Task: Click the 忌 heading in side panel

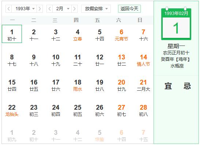Action: 187,86
